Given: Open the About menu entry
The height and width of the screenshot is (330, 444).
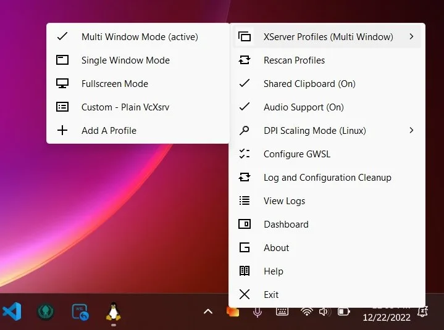Looking at the screenshot, I should 327,248.
